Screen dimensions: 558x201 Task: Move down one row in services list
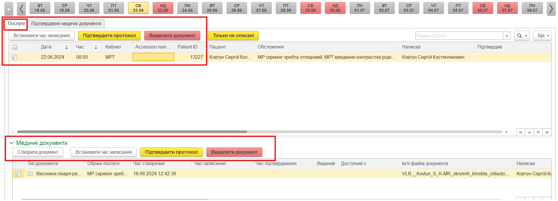click(538, 132)
